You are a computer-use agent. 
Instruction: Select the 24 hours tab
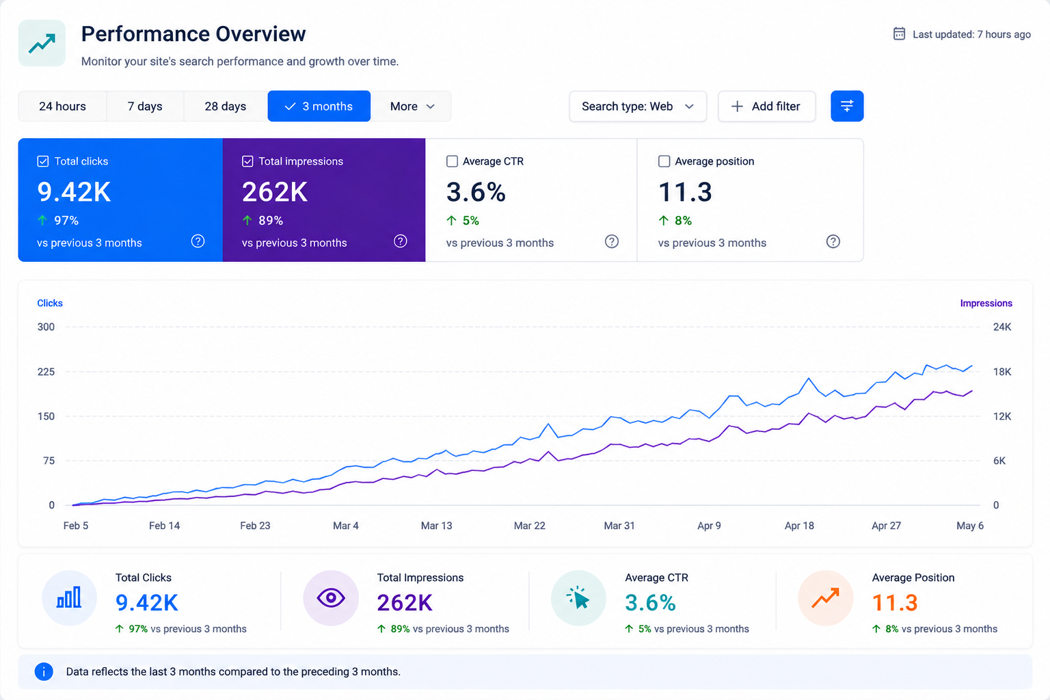tap(62, 106)
